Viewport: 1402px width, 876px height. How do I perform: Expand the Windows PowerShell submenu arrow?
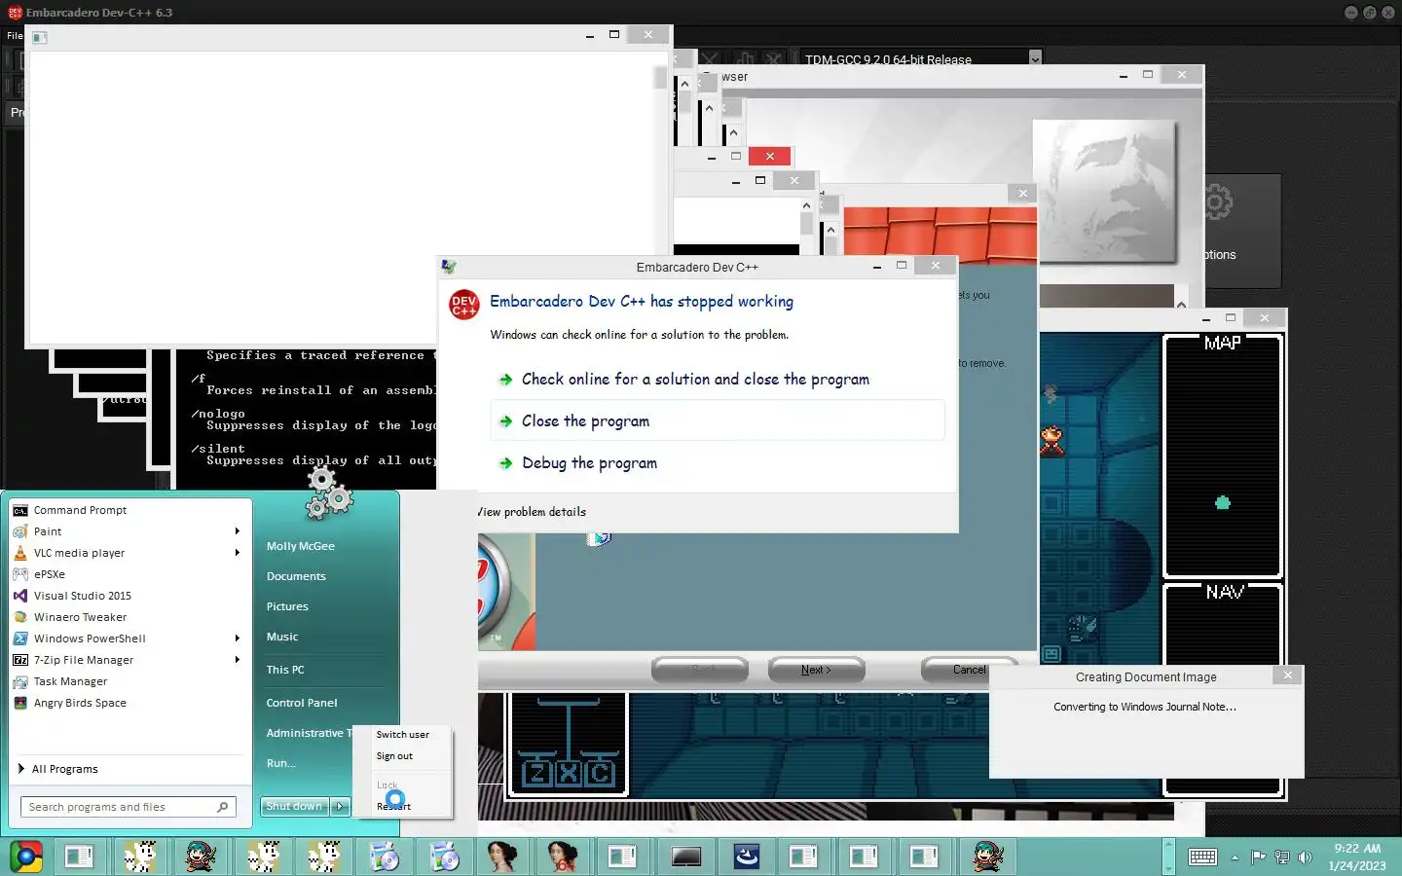coord(238,639)
